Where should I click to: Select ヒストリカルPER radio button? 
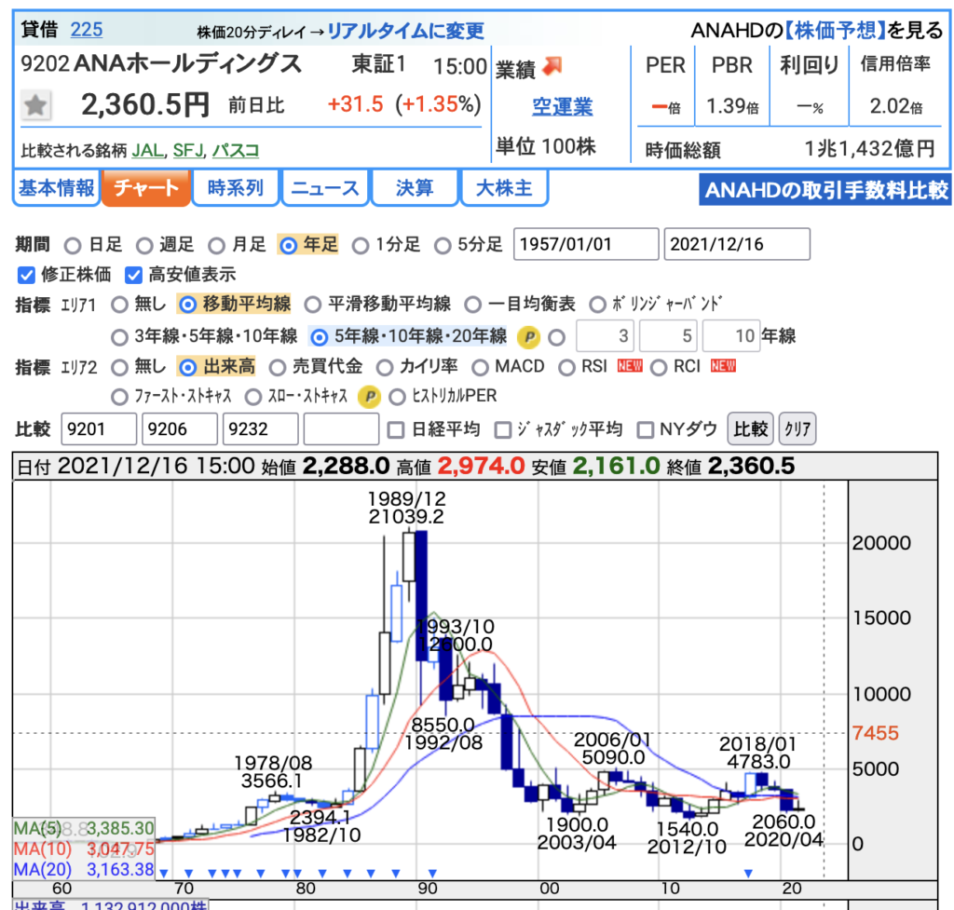[x=397, y=397]
